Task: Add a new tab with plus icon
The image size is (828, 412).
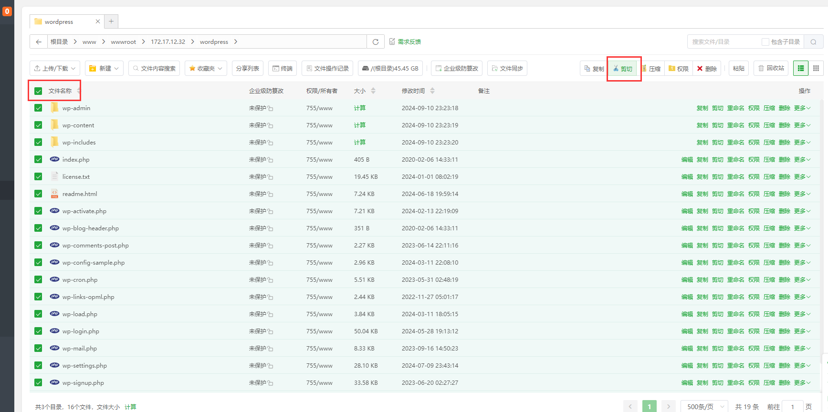Action: pyautogui.click(x=111, y=21)
